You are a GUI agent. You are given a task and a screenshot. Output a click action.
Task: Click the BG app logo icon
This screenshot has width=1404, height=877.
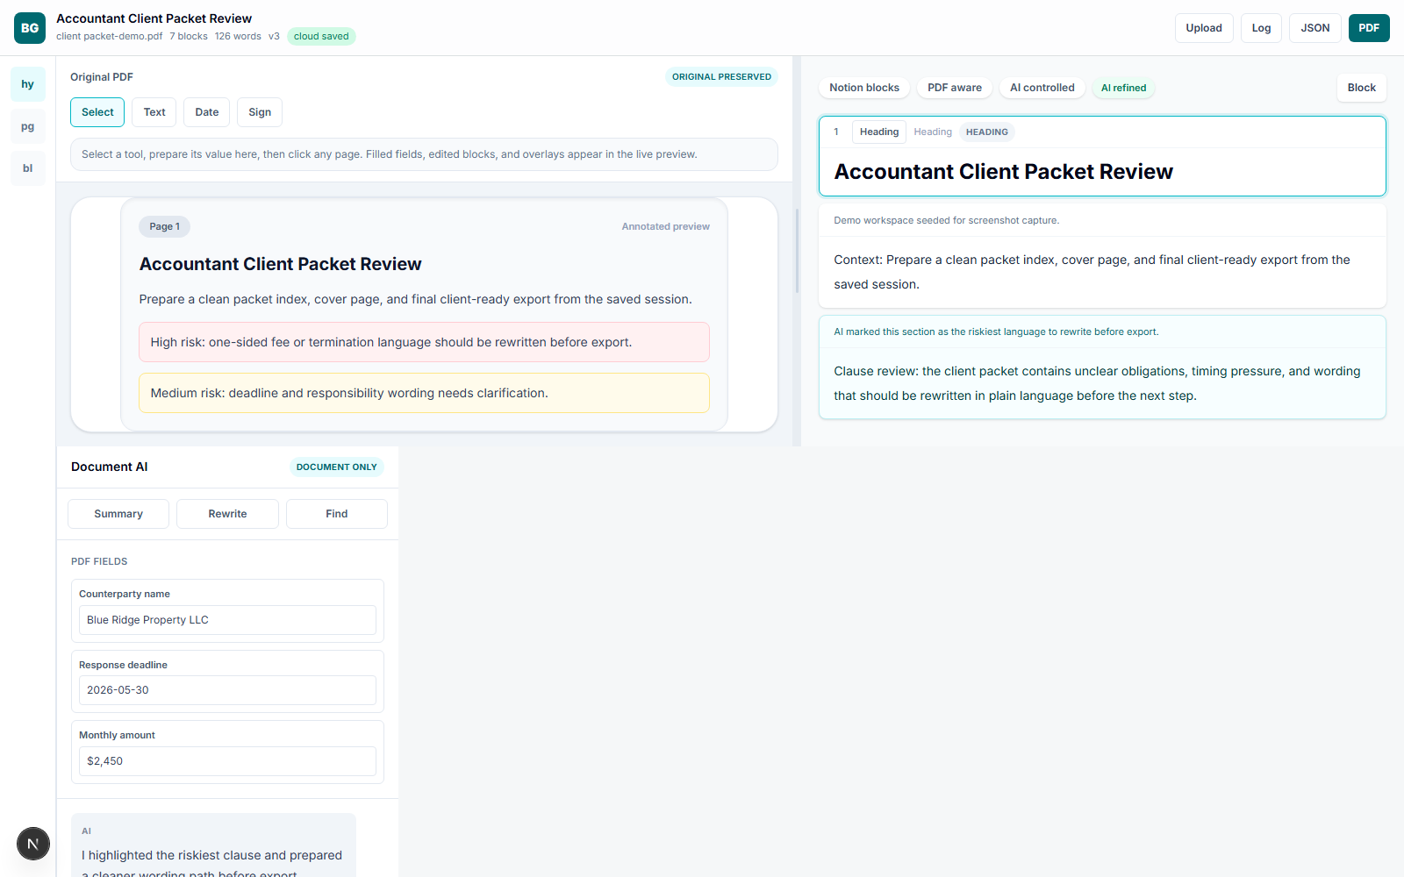30,28
